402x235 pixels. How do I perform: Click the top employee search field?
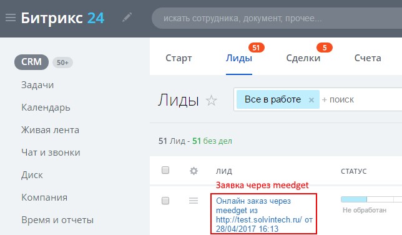pos(277,18)
